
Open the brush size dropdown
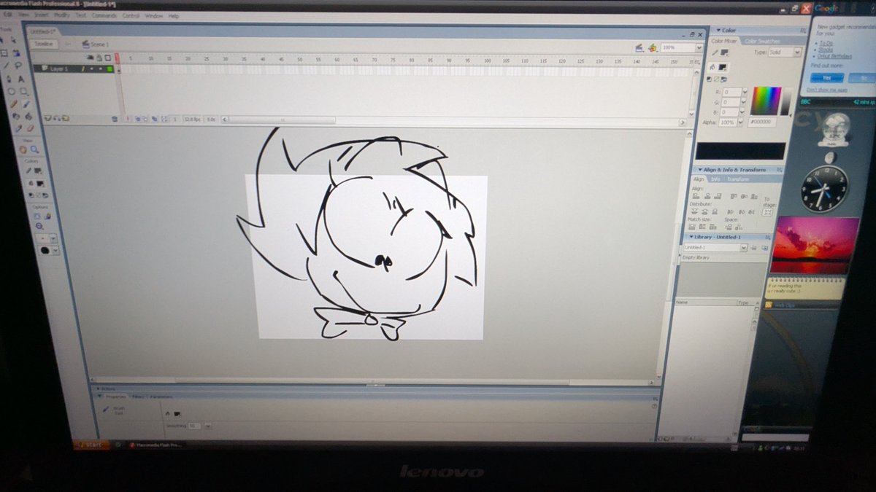tap(53, 238)
